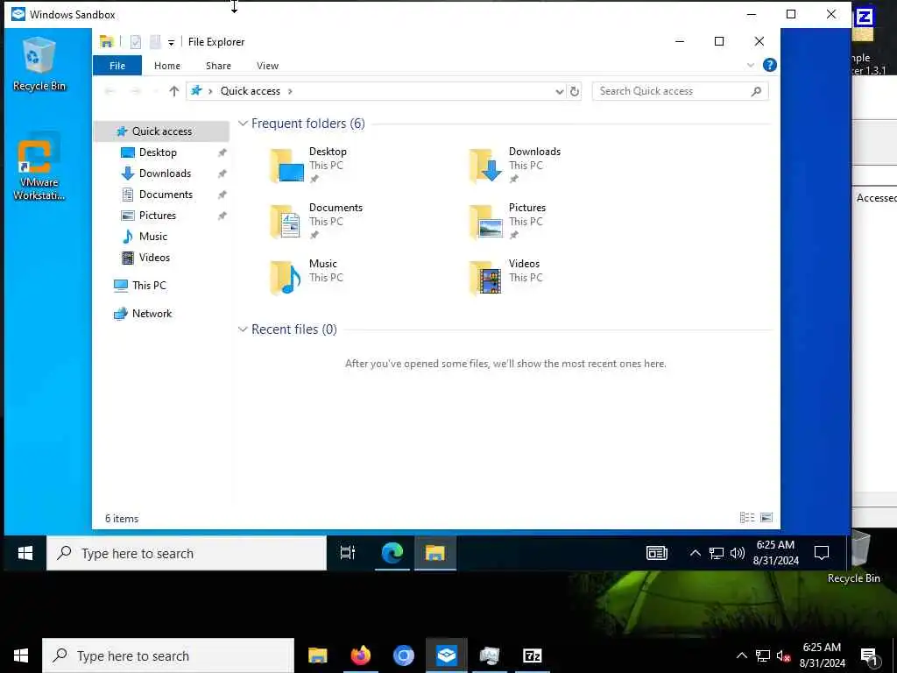Click Properties icon in quick access toolbar

[136, 42]
